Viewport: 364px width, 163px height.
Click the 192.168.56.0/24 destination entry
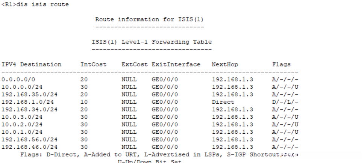[x=30, y=139]
